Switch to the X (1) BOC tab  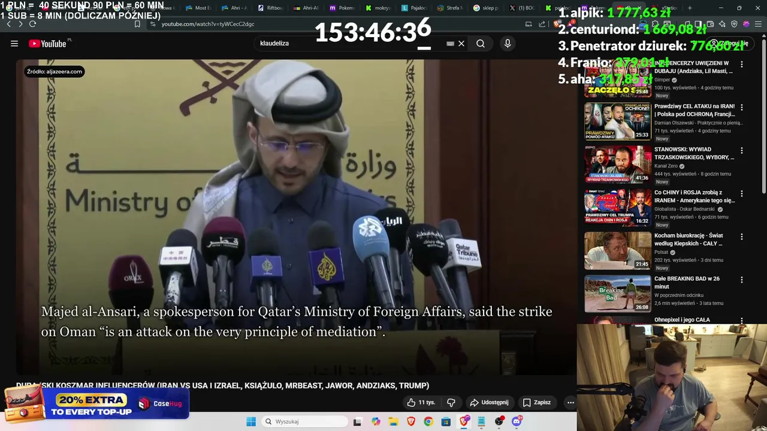click(522, 8)
